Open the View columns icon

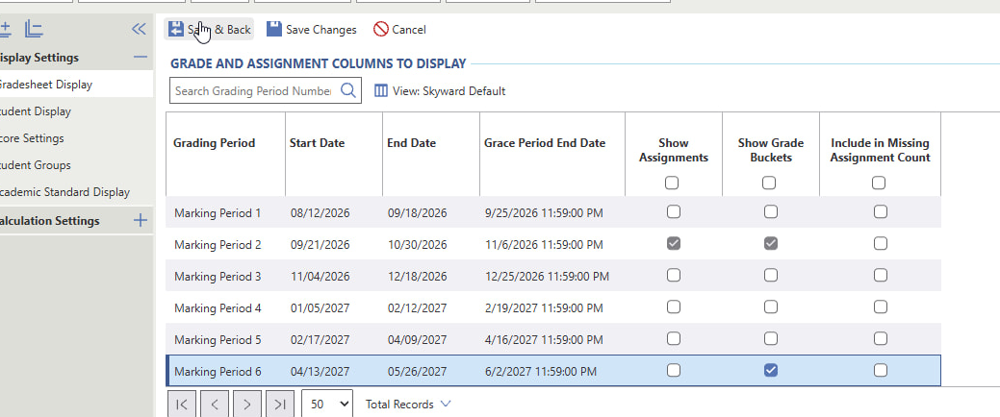pos(381,91)
